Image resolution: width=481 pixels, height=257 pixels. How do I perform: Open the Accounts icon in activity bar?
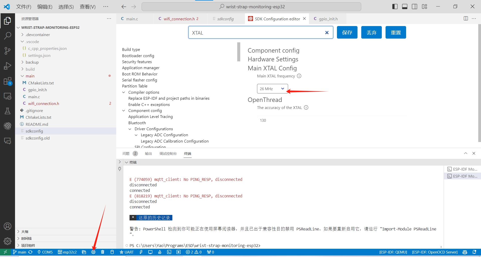8,226
